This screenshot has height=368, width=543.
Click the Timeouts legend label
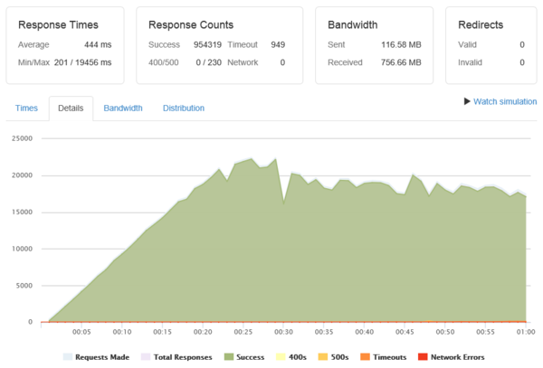coord(389,357)
